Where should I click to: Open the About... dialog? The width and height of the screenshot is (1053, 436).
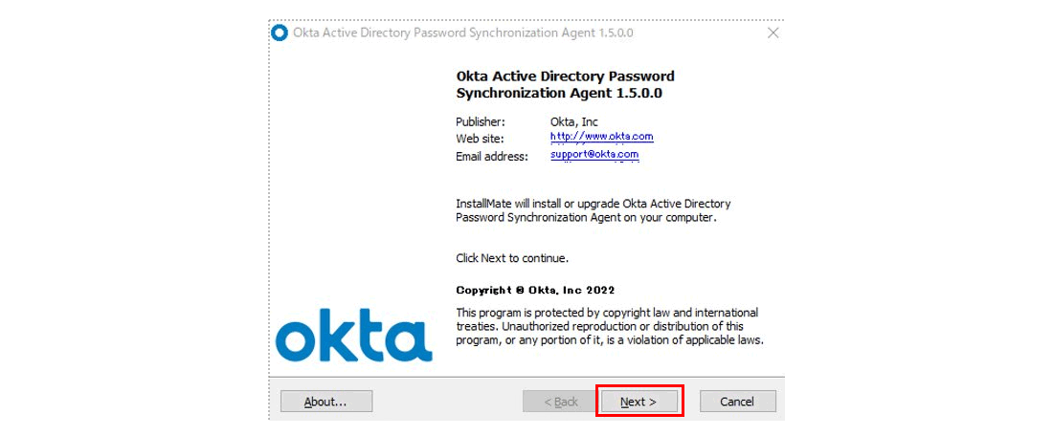326,402
